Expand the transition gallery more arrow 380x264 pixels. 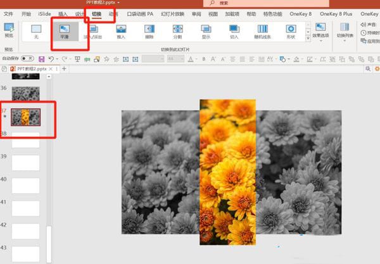pyautogui.click(x=308, y=38)
